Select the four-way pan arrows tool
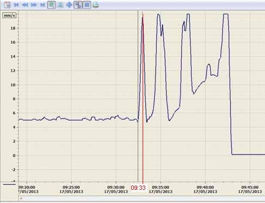 (x=69, y=5)
